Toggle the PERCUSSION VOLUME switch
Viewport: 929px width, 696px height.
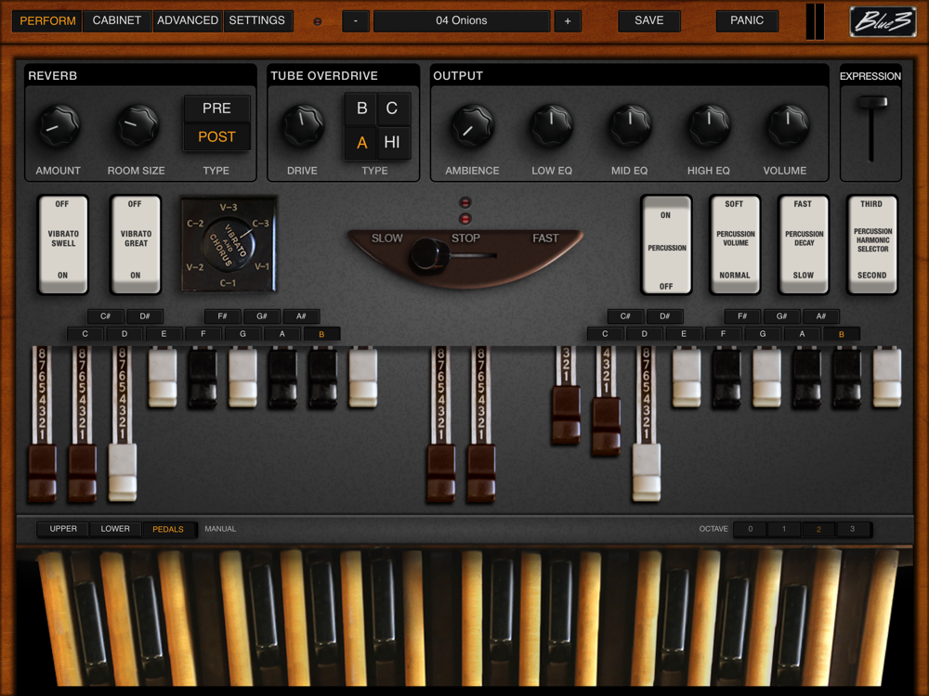[x=735, y=244]
